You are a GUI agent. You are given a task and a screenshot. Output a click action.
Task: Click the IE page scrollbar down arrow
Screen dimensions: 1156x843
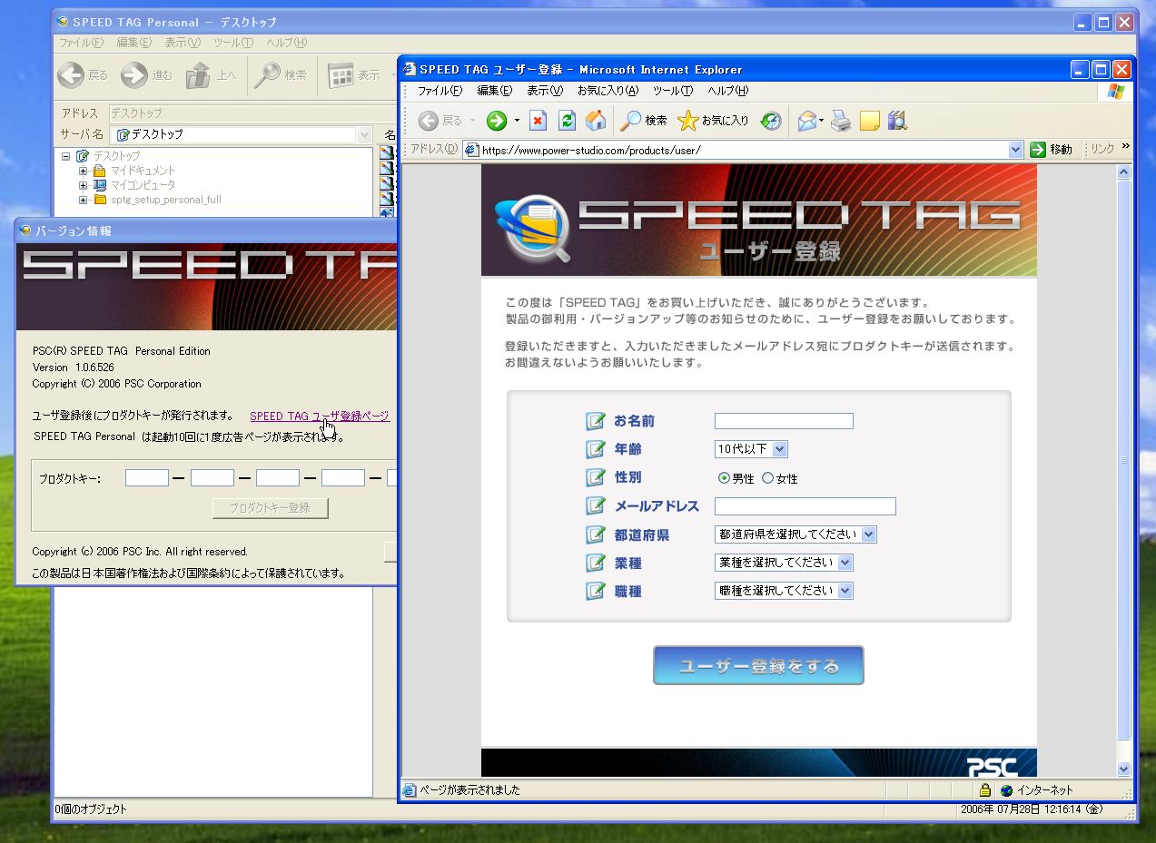(1124, 769)
